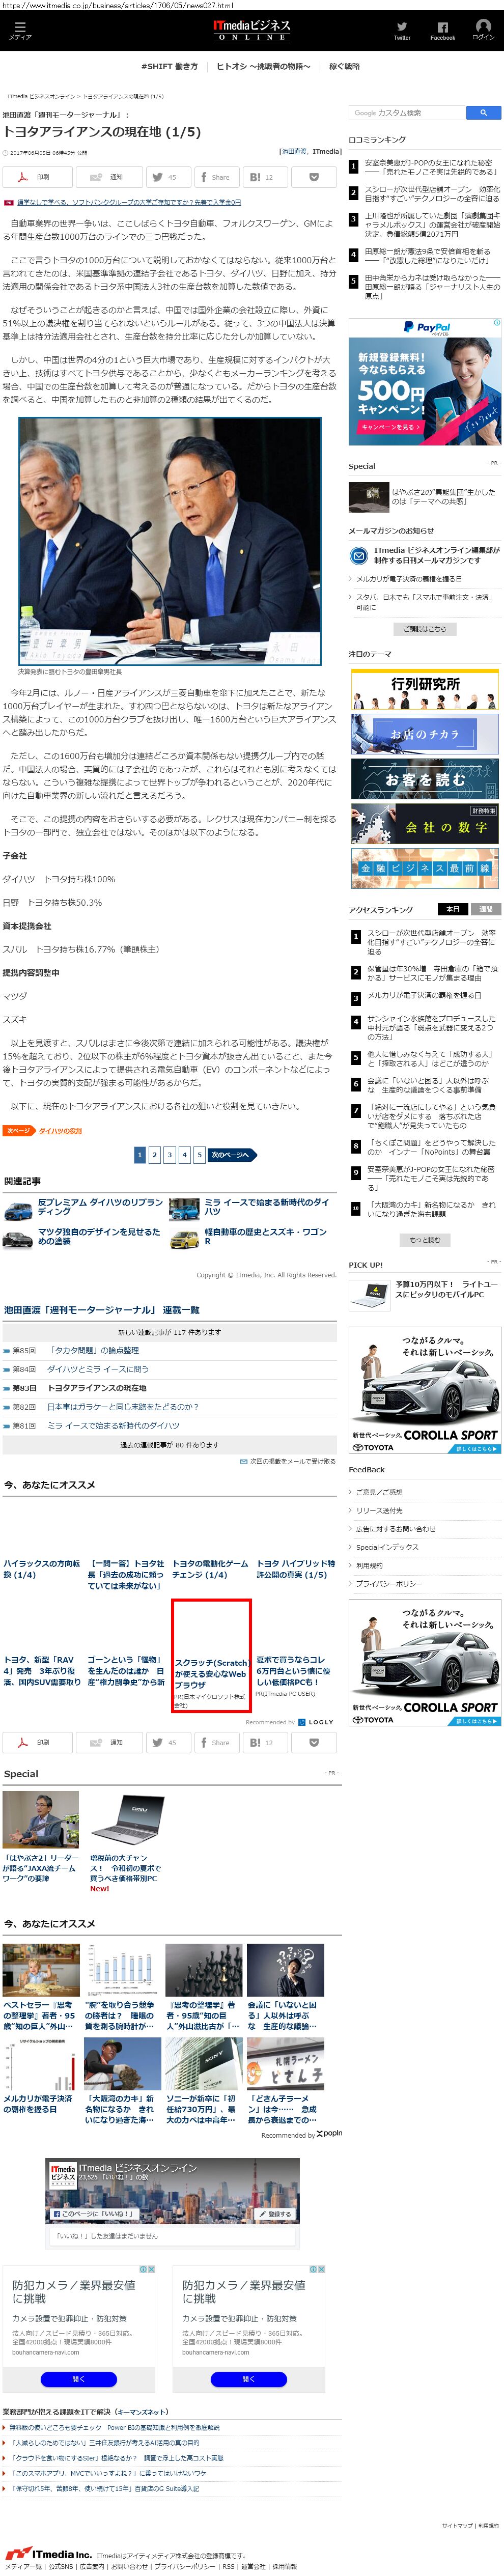Click the 次のページへ button
504x2576 pixels.
231,1154
